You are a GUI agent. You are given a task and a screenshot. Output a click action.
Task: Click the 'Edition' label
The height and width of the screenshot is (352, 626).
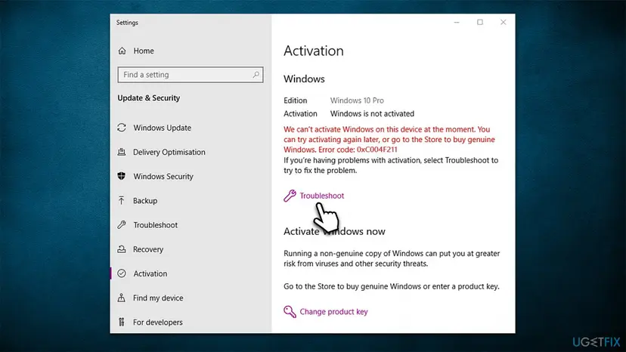[296, 100]
